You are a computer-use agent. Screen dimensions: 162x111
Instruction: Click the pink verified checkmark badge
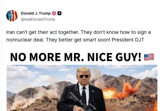[54, 13]
